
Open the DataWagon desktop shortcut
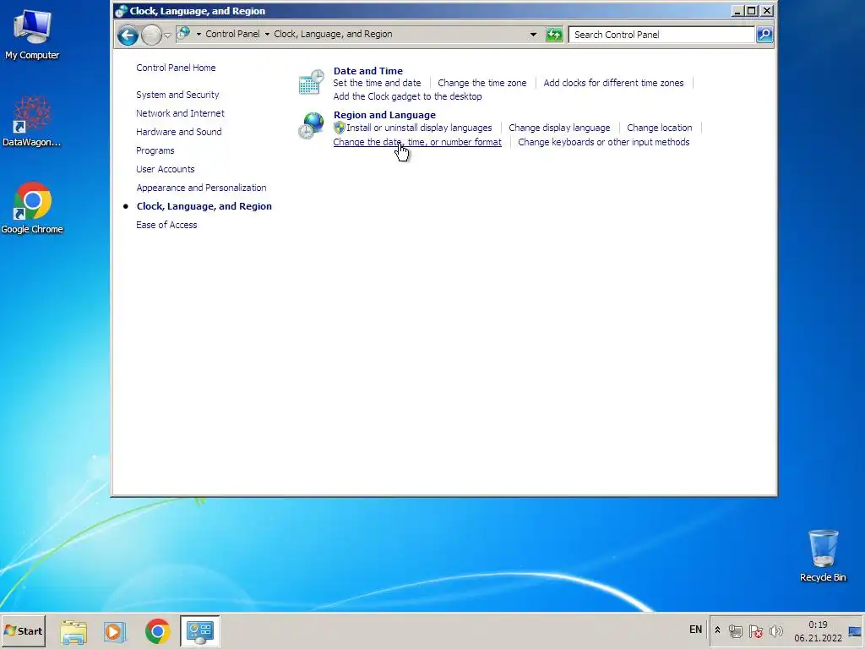pos(32,122)
